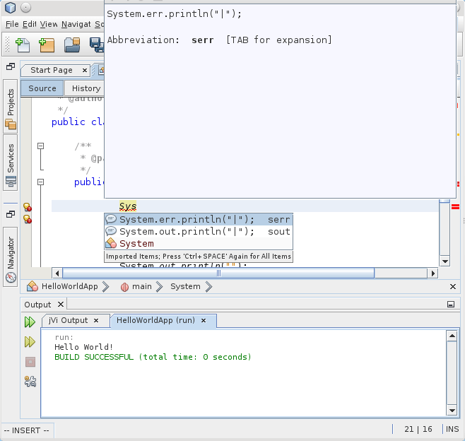This screenshot has width=465, height=441.
Task: Click the Open Project toolbar icon
Action: [x=72, y=45]
